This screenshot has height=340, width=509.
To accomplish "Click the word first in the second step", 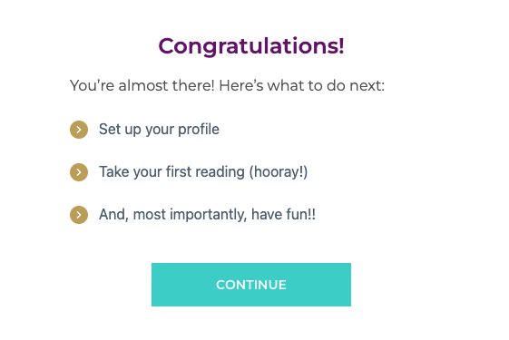I will [x=178, y=171].
